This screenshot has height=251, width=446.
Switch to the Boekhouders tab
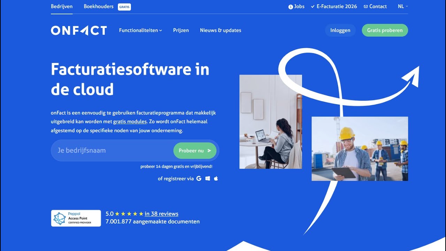[99, 6]
